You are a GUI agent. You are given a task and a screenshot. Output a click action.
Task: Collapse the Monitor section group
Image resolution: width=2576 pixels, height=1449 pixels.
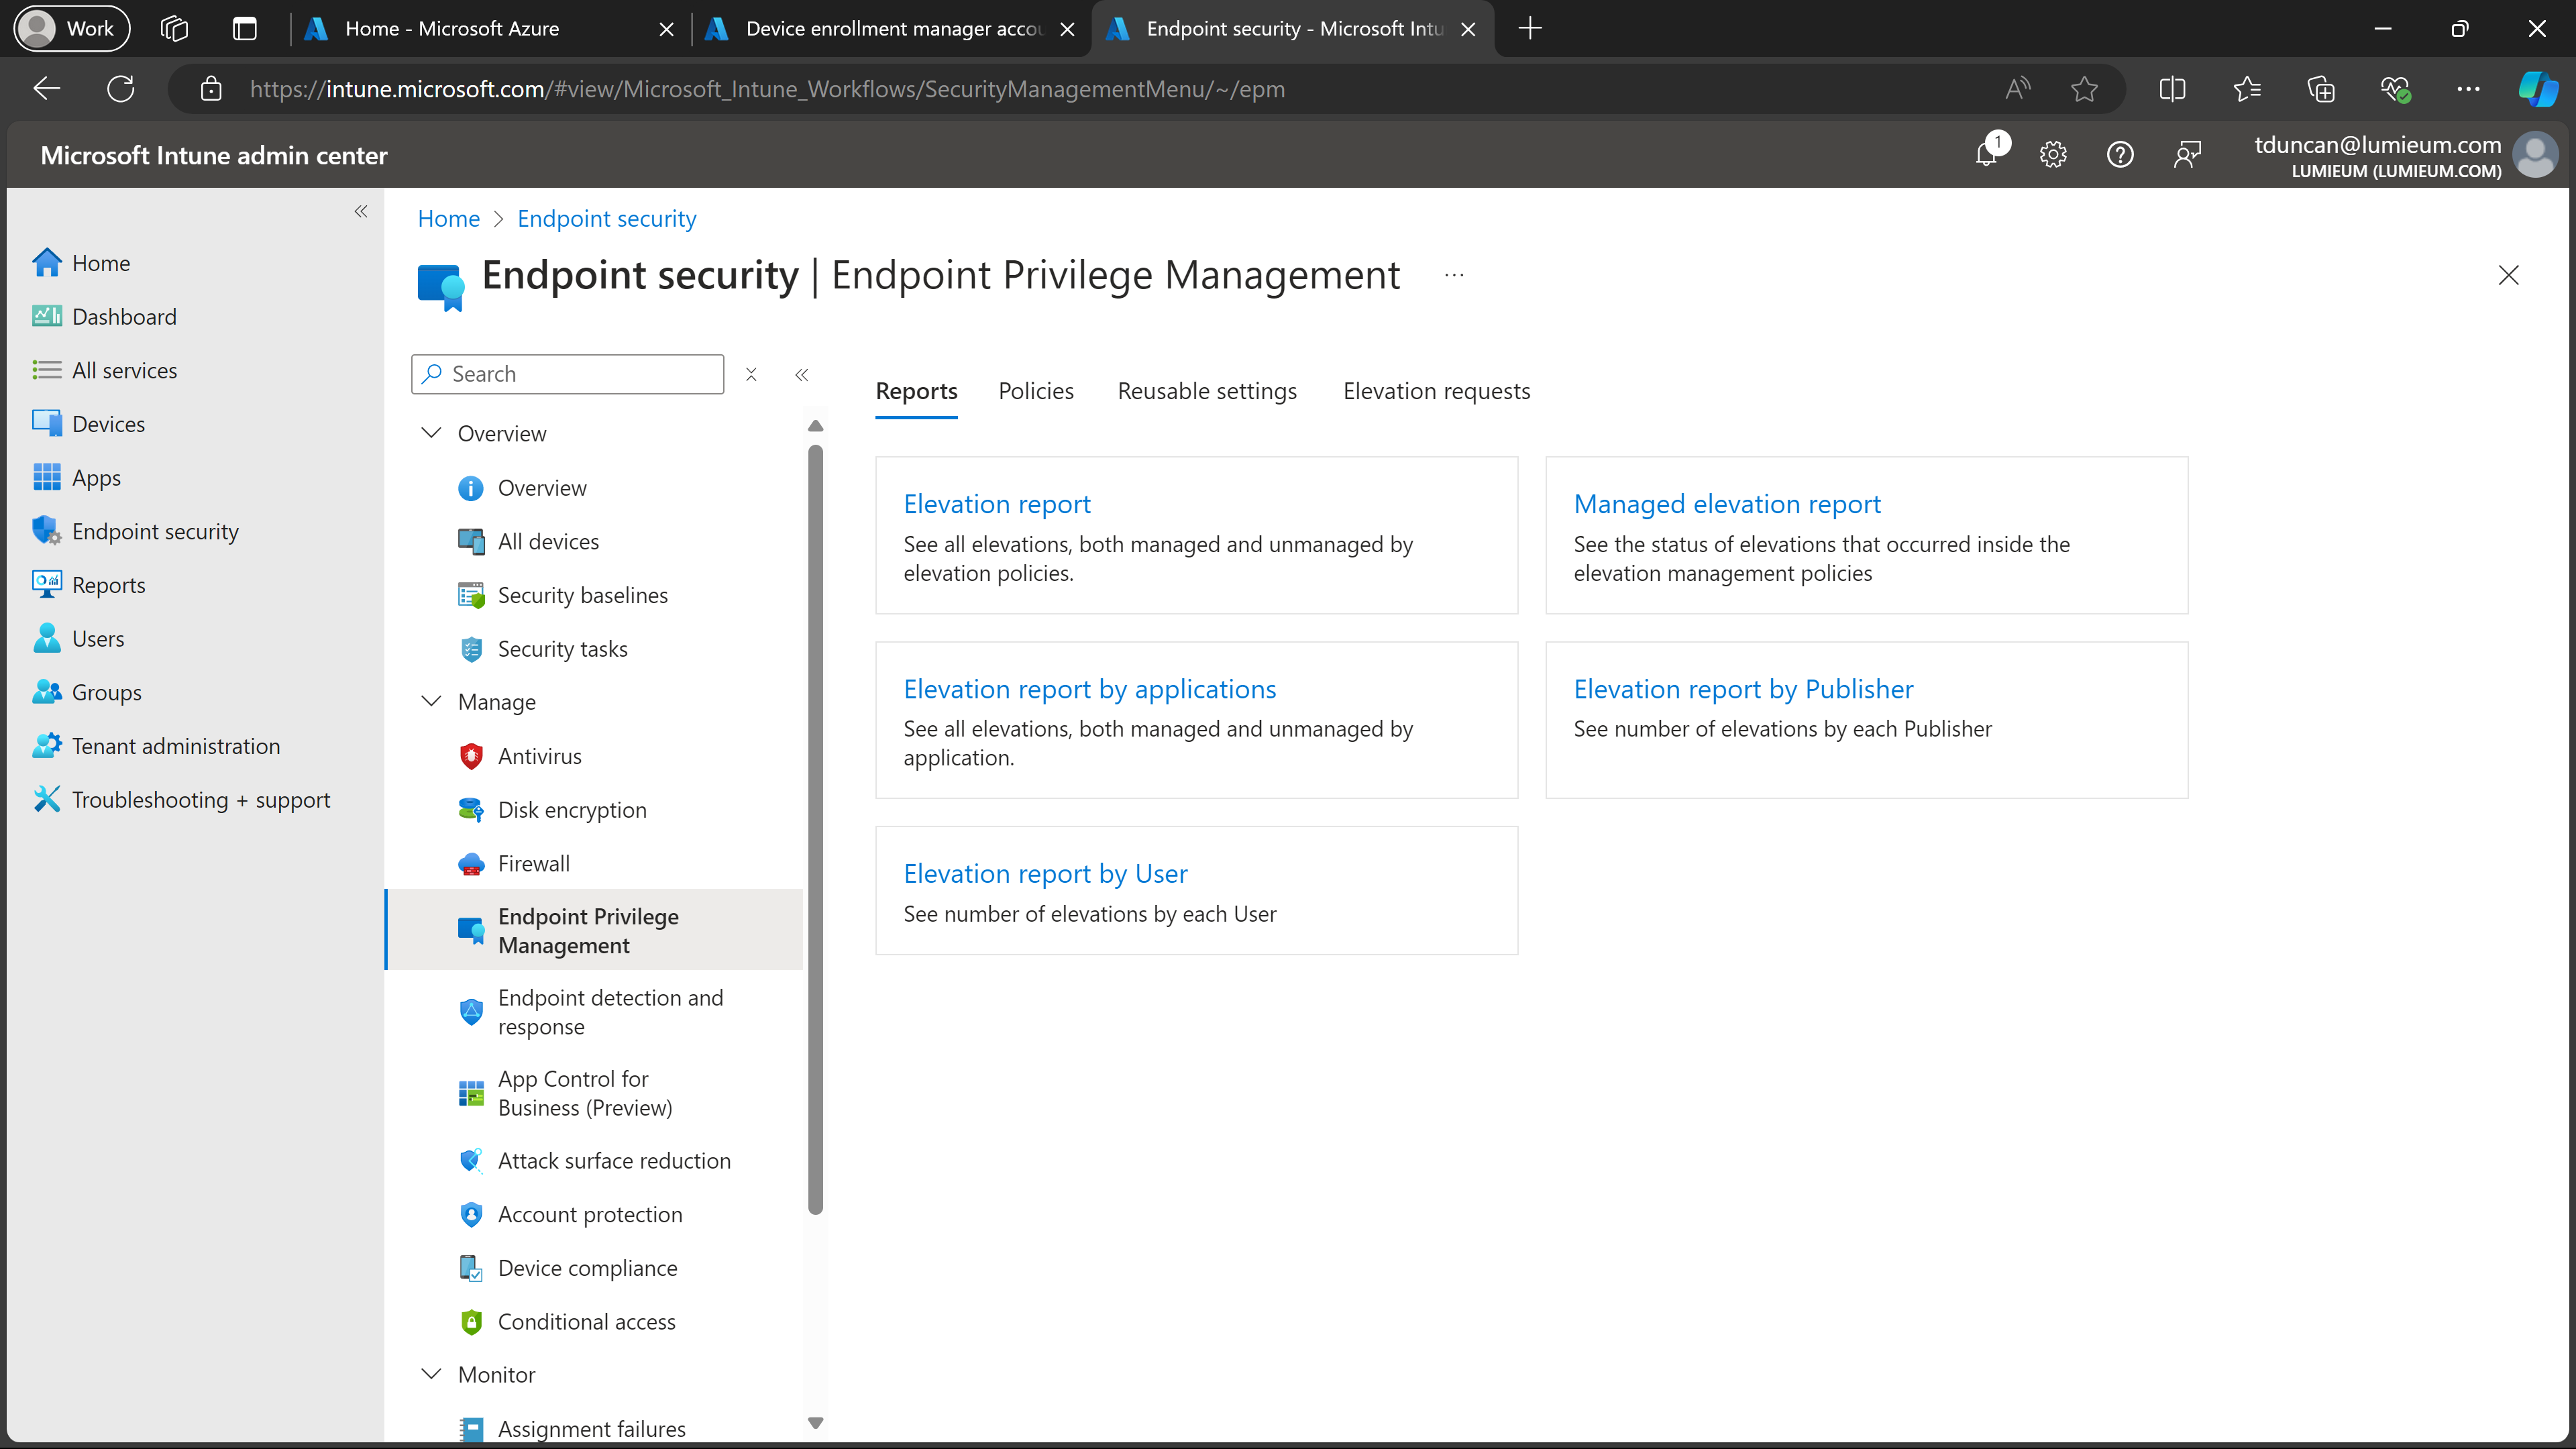431,1374
